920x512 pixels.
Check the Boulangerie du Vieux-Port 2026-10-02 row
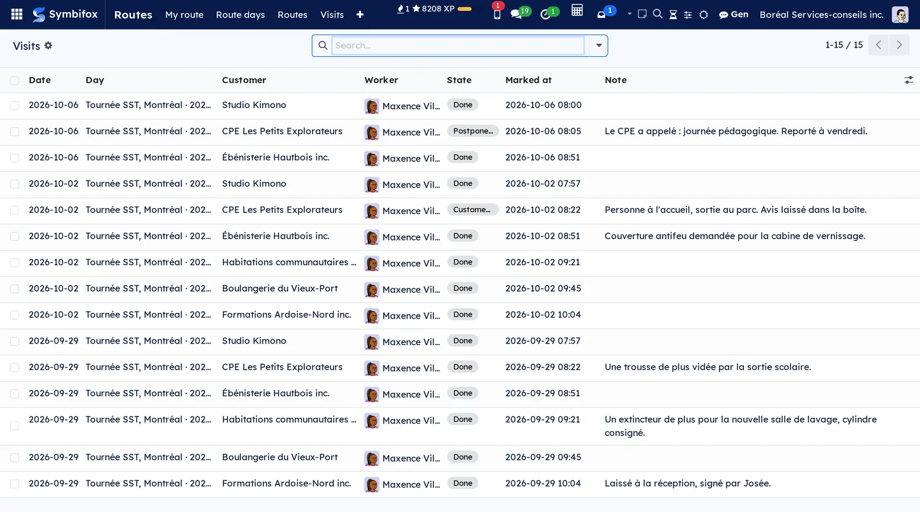pyautogui.click(x=15, y=289)
